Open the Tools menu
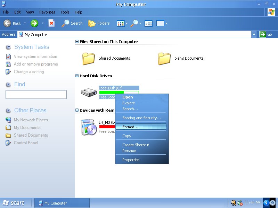The height and width of the screenshot is (208, 278). pos(65,12)
